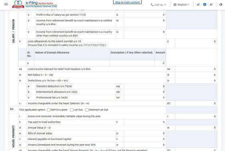The image size is (225, 151).
Task: Decrease font size with A- icon
Action: pos(198,4)
